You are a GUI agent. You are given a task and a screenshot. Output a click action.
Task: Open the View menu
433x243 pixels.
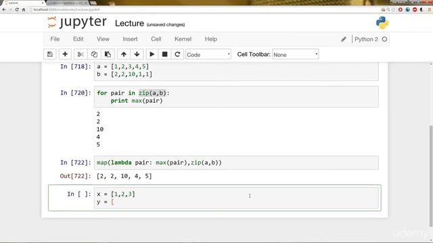click(103, 39)
